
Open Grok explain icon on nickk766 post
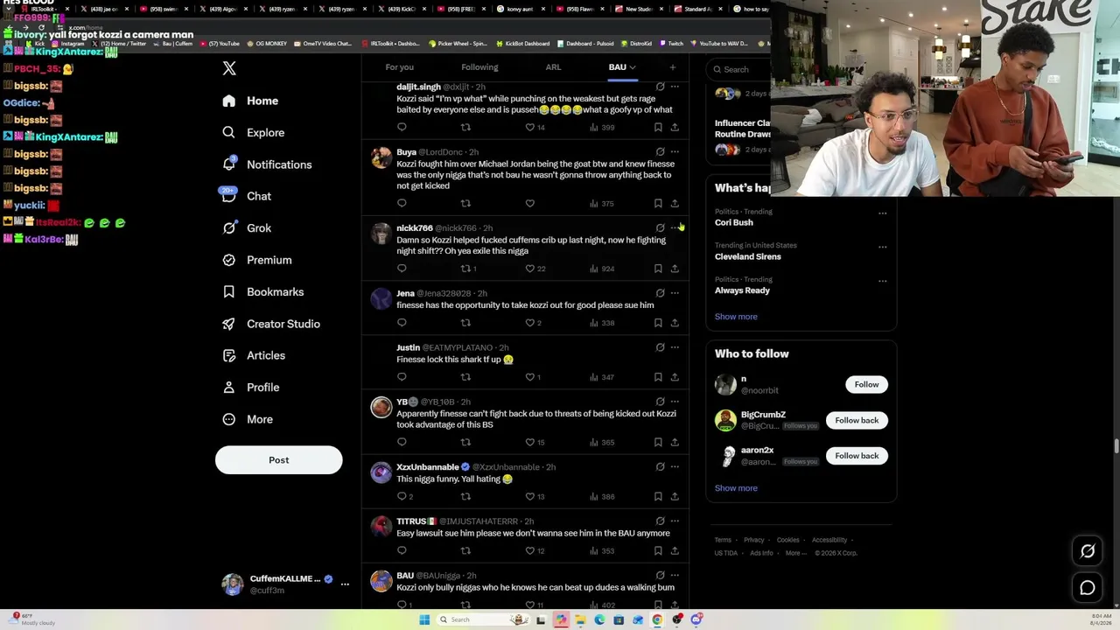[661, 227]
